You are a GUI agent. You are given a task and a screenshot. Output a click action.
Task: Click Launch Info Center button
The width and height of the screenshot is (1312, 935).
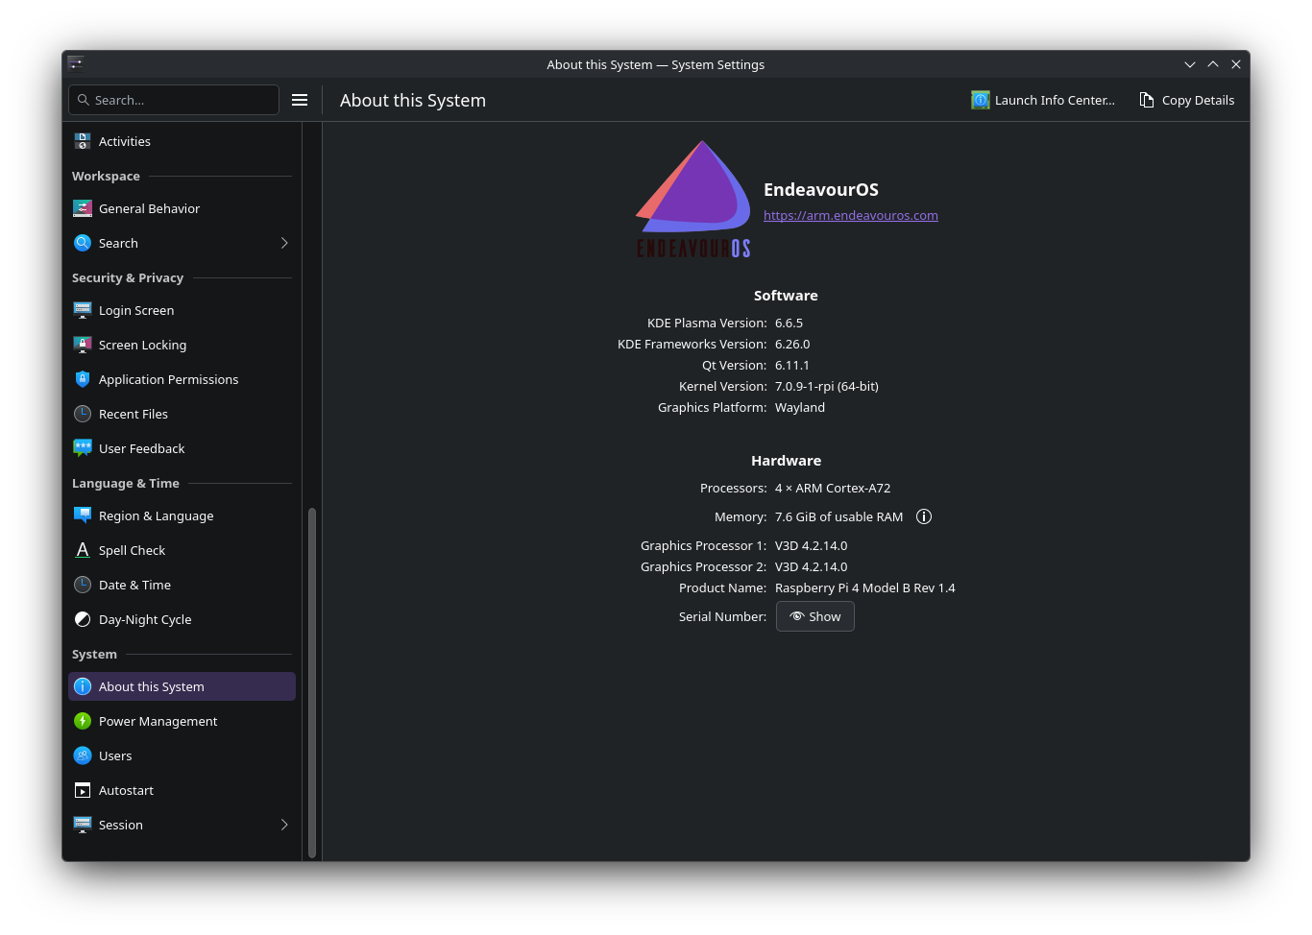[1043, 100]
